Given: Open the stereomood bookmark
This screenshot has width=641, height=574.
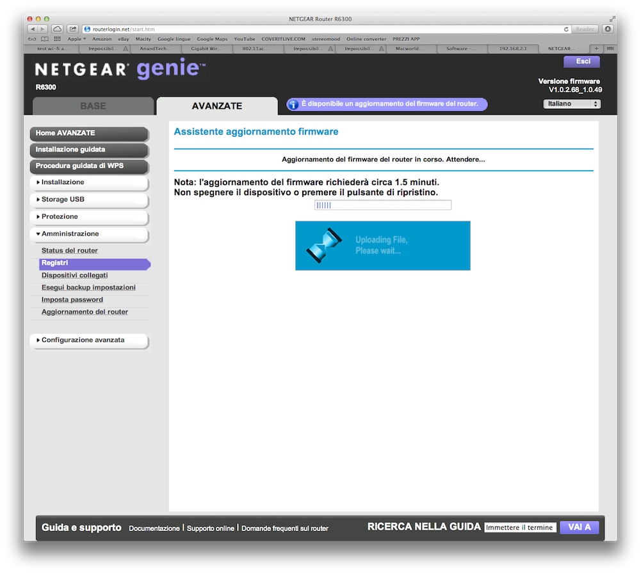Looking at the screenshot, I should 326,39.
